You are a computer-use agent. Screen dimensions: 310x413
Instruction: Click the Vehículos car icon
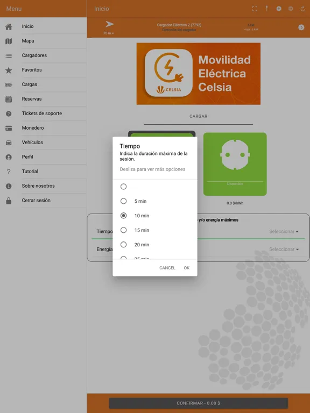point(9,143)
